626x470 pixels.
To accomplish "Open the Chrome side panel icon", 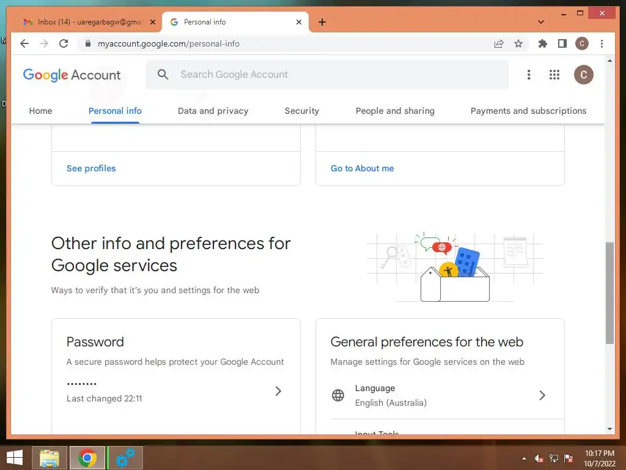I will 562,43.
